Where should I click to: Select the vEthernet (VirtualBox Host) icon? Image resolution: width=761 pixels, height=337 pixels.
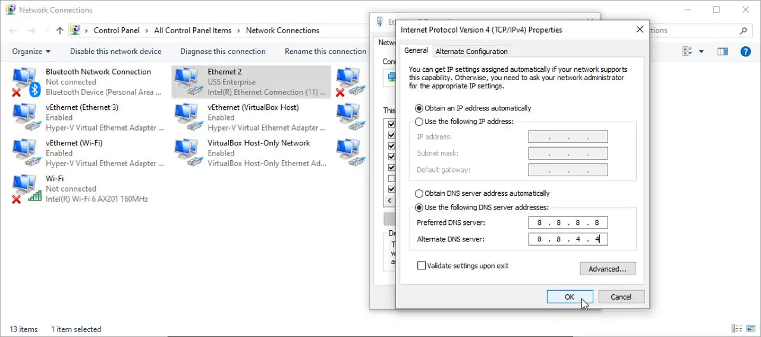tap(187, 117)
